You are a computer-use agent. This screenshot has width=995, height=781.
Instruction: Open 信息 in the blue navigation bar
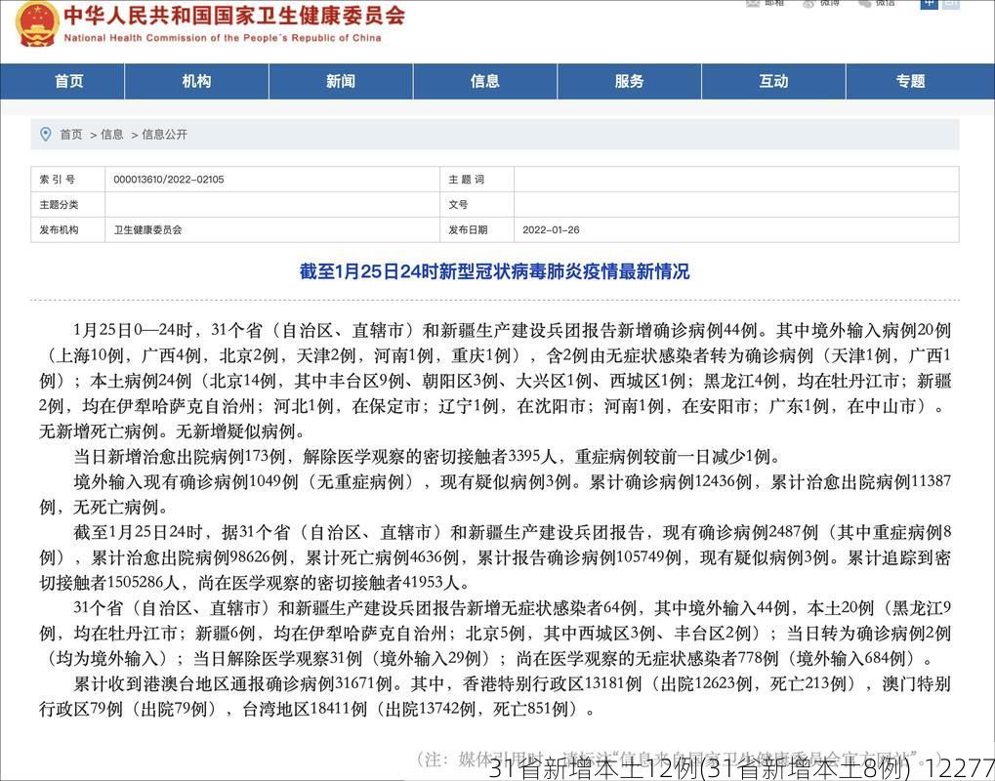[x=485, y=81]
